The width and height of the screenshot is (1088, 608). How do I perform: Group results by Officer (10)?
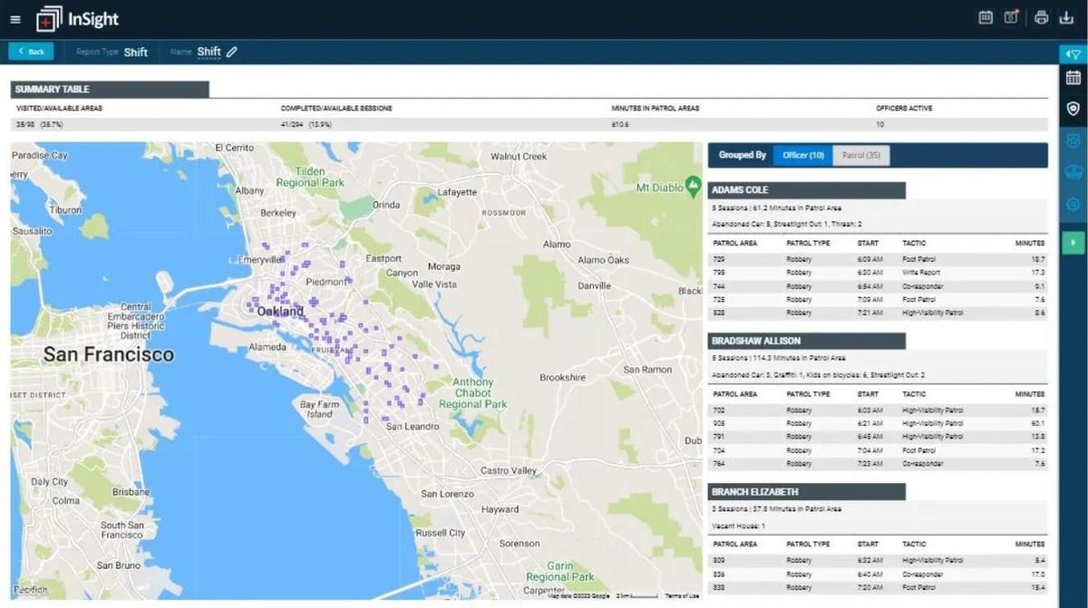802,155
